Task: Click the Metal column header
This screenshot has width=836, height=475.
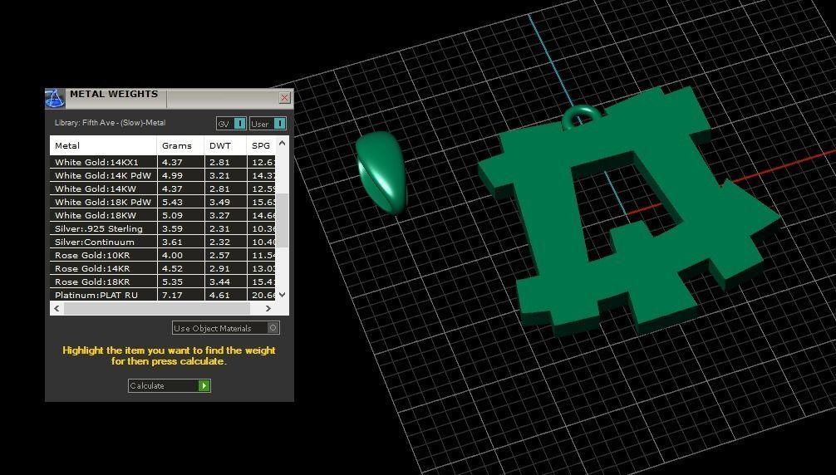Action: pyautogui.click(x=103, y=145)
